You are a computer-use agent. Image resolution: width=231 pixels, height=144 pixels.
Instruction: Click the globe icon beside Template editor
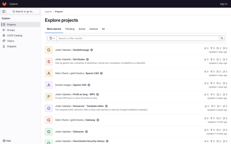pos(106,106)
